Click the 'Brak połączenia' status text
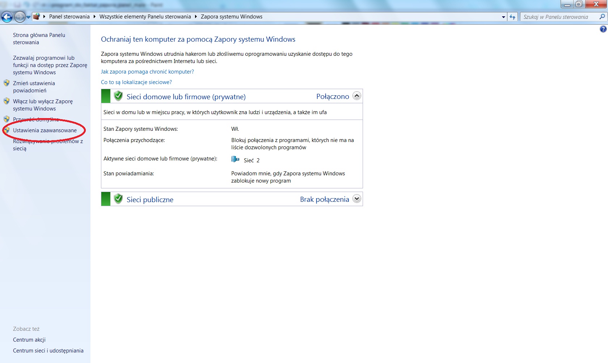The image size is (608, 363). tap(325, 199)
